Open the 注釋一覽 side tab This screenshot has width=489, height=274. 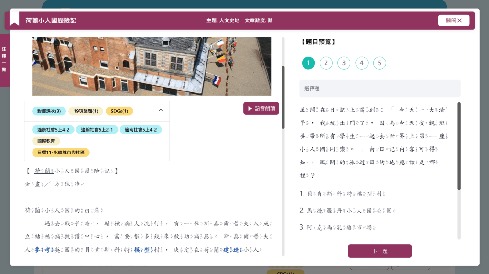[x=4, y=60]
